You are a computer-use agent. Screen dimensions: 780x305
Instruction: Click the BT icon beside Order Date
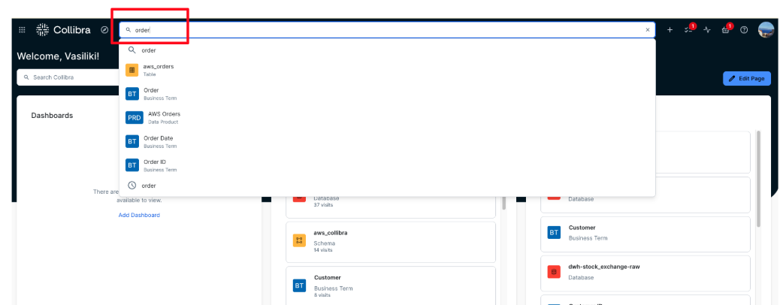pos(132,142)
